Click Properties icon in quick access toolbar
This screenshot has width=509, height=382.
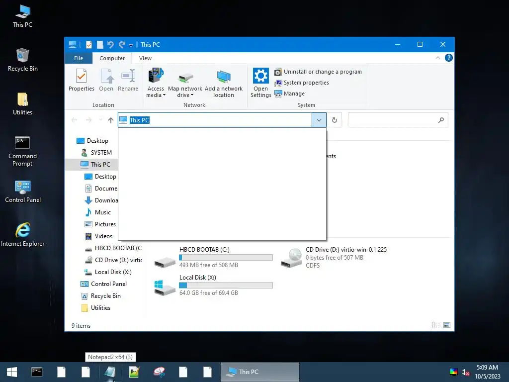[x=88, y=44]
